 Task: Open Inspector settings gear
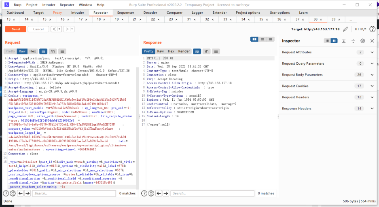[x=362, y=41]
